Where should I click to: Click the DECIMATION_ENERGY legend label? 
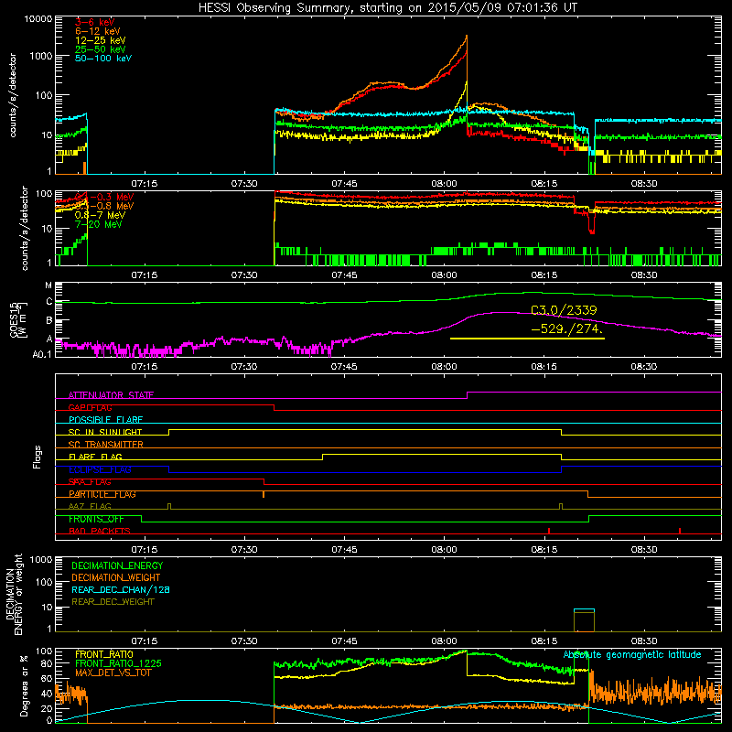(117, 565)
